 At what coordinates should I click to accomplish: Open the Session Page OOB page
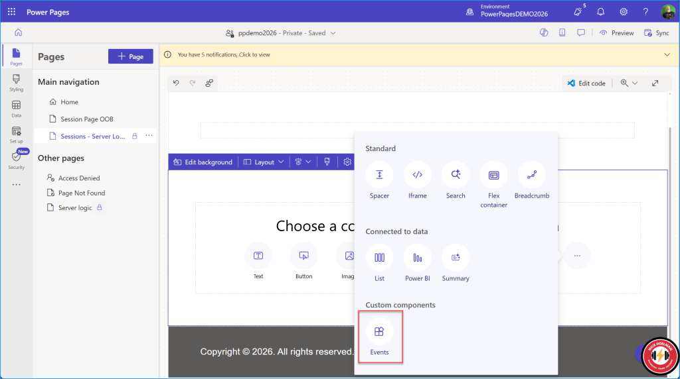coord(86,119)
